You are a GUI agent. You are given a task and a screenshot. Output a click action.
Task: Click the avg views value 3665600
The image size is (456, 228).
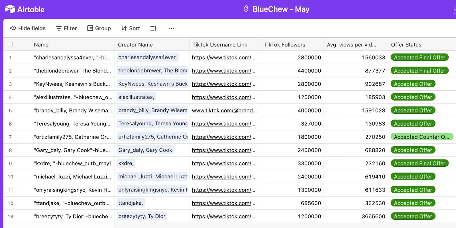coord(373,217)
